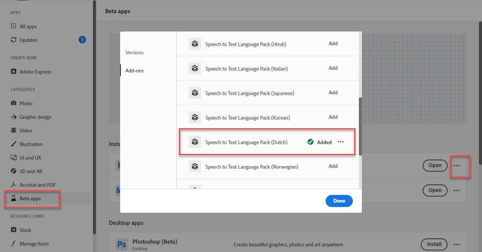
Task: Open more options for Photoshop (Beta)
Action: point(457,244)
